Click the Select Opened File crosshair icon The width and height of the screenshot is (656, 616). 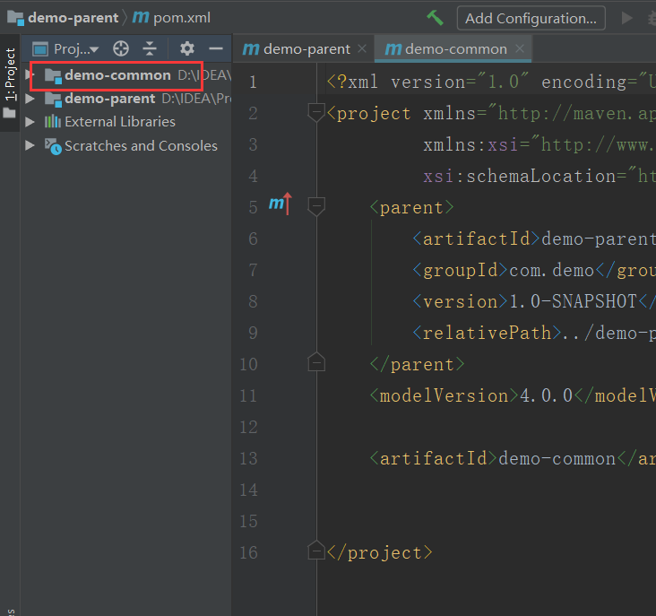click(121, 49)
